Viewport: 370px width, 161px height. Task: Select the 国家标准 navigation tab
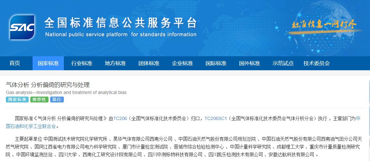(48, 63)
